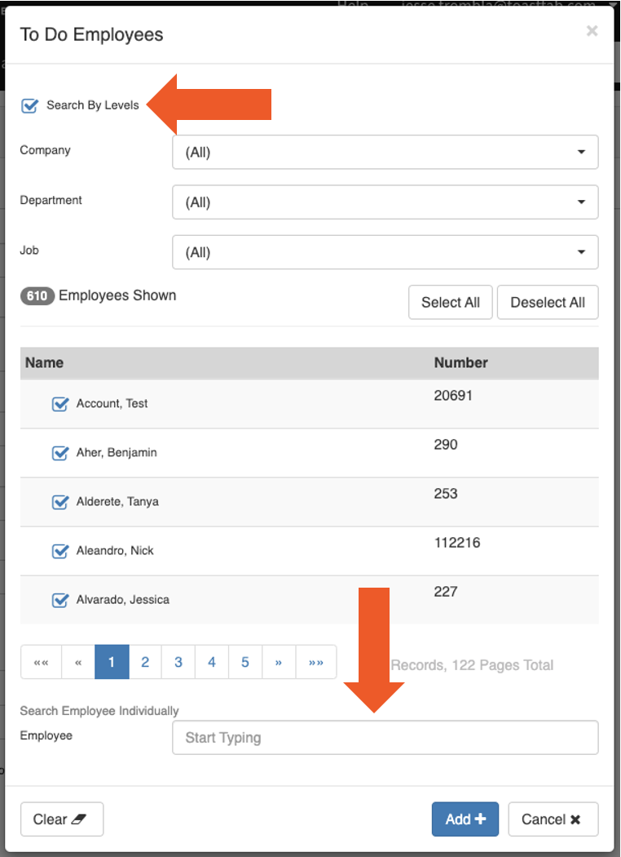Go to first page using double-left arrows
The width and height of the screenshot is (621, 857).
[x=41, y=662]
